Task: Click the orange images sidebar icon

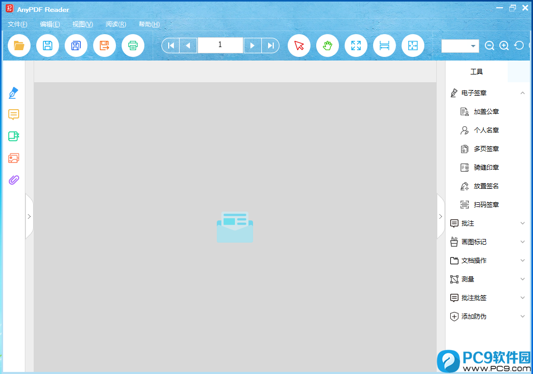Action: pos(13,158)
